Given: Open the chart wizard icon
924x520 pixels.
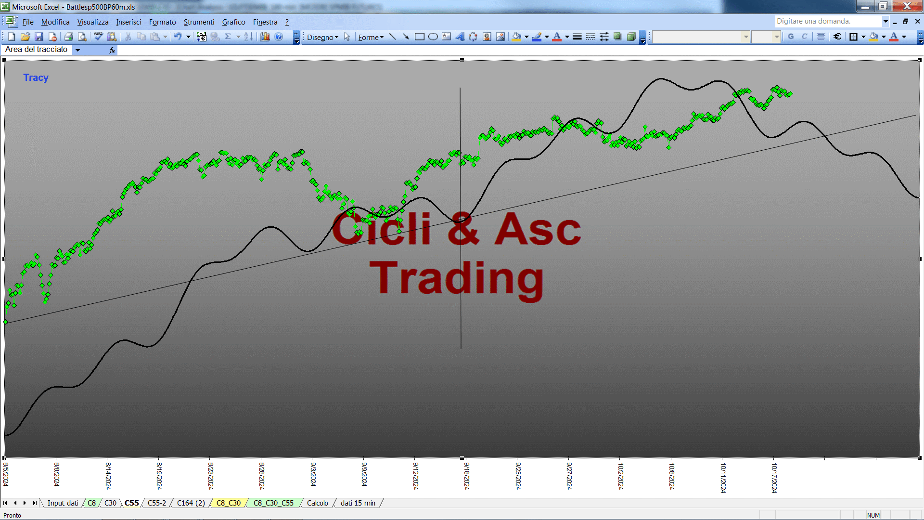Looking at the screenshot, I should pos(265,37).
